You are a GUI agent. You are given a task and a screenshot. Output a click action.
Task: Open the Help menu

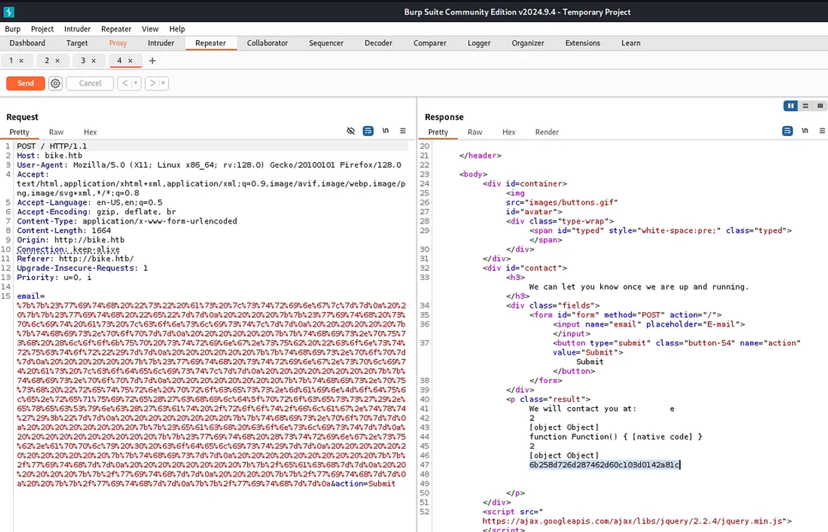click(x=177, y=29)
